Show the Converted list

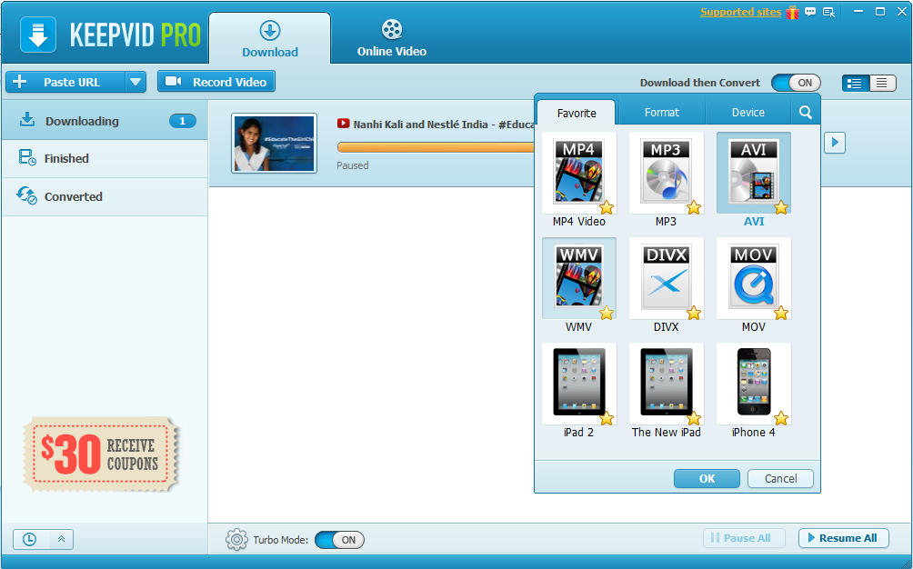(x=105, y=196)
